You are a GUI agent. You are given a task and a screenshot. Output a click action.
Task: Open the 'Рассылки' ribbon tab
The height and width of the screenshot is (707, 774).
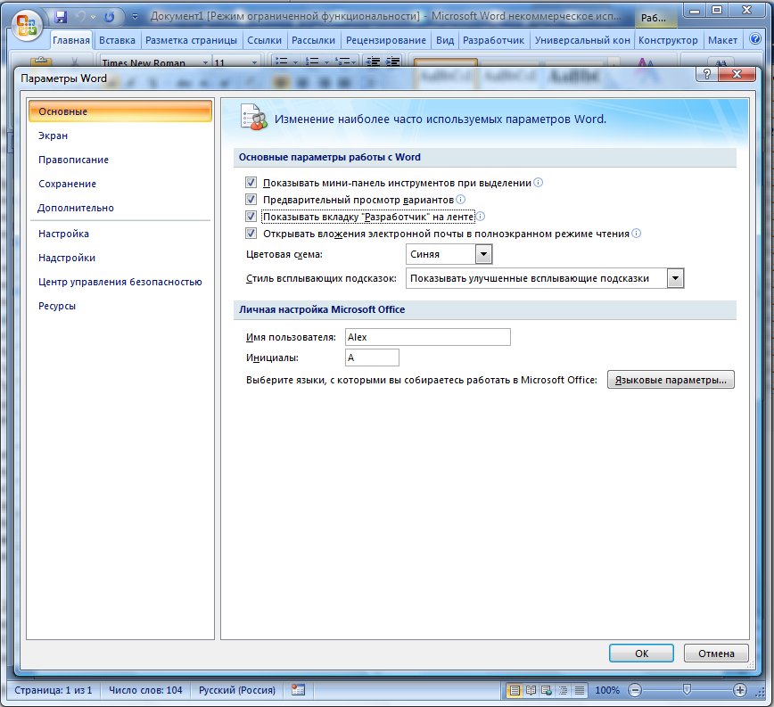313,40
